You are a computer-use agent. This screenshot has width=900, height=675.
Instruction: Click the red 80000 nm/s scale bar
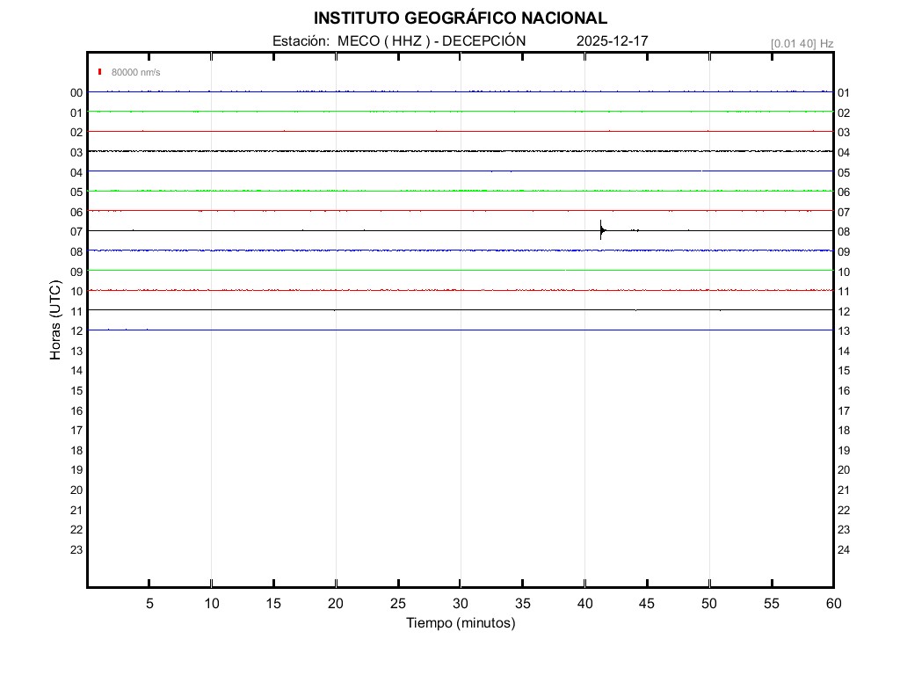tap(100, 71)
